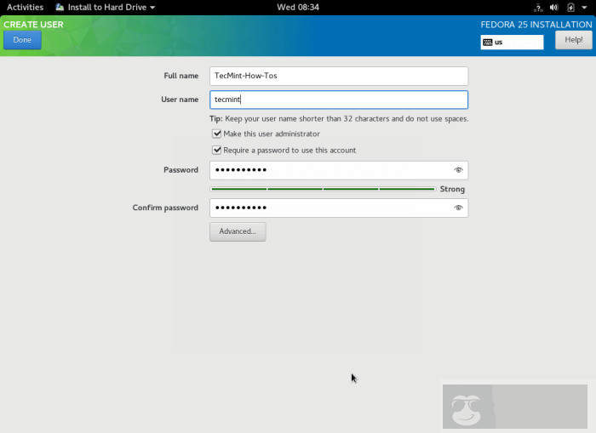Show Password field contents via eye icon
The image size is (596, 433).
(458, 170)
